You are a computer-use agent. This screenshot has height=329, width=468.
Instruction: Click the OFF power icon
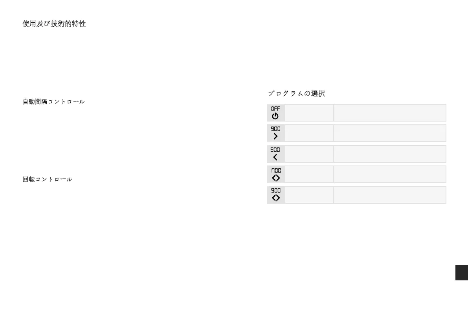tap(276, 113)
